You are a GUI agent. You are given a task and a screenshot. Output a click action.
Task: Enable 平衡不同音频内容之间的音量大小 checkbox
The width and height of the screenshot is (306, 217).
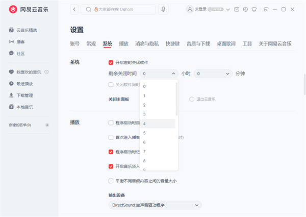point(111,181)
